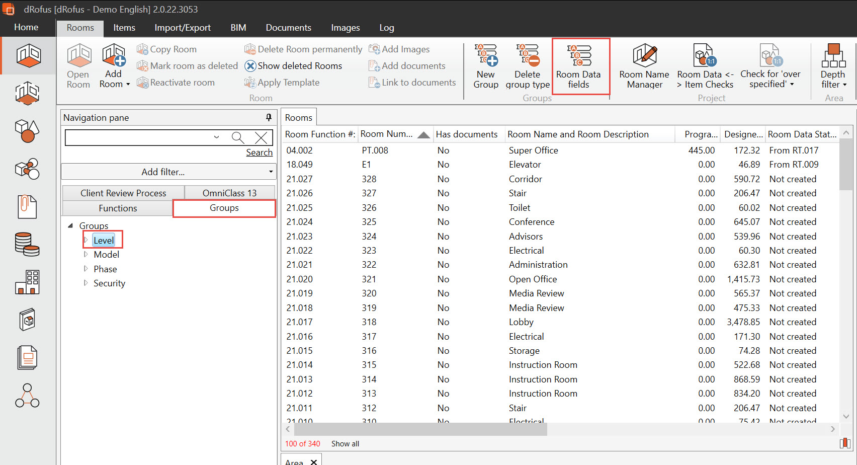Toggle Show deleted Rooms
Image resolution: width=857 pixels, height=465 pixels.
tap(293, 66)
